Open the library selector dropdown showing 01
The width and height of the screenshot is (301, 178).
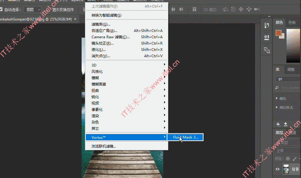click(288, 79)
